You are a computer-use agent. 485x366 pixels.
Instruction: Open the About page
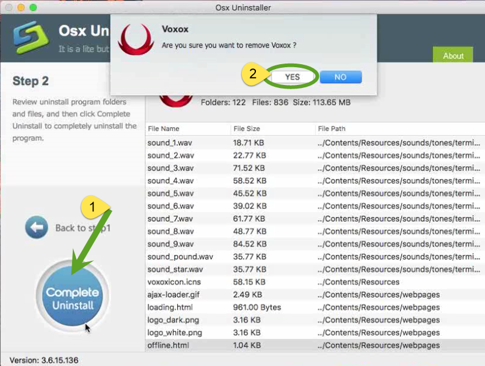click(x=453, y=55)
